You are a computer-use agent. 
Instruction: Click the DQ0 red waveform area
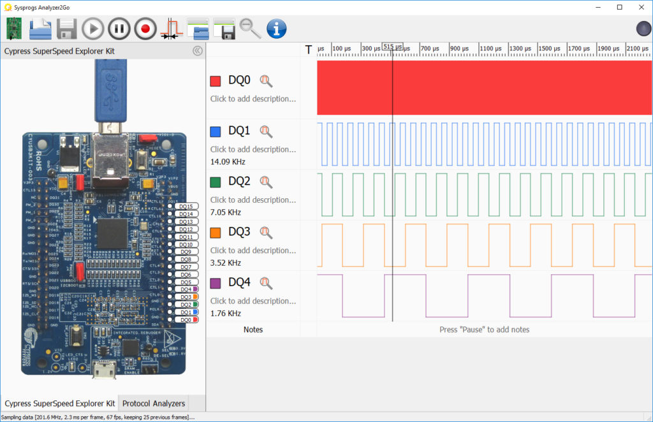(485, 87)
